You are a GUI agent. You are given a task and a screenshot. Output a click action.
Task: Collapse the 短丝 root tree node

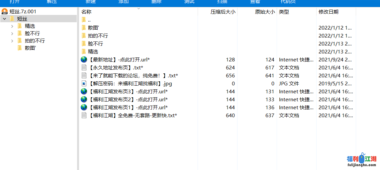[x=4, y=19]
